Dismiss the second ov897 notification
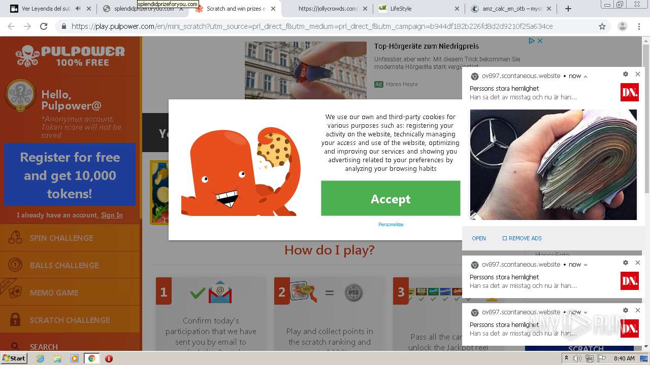 (x=638, y=263)
